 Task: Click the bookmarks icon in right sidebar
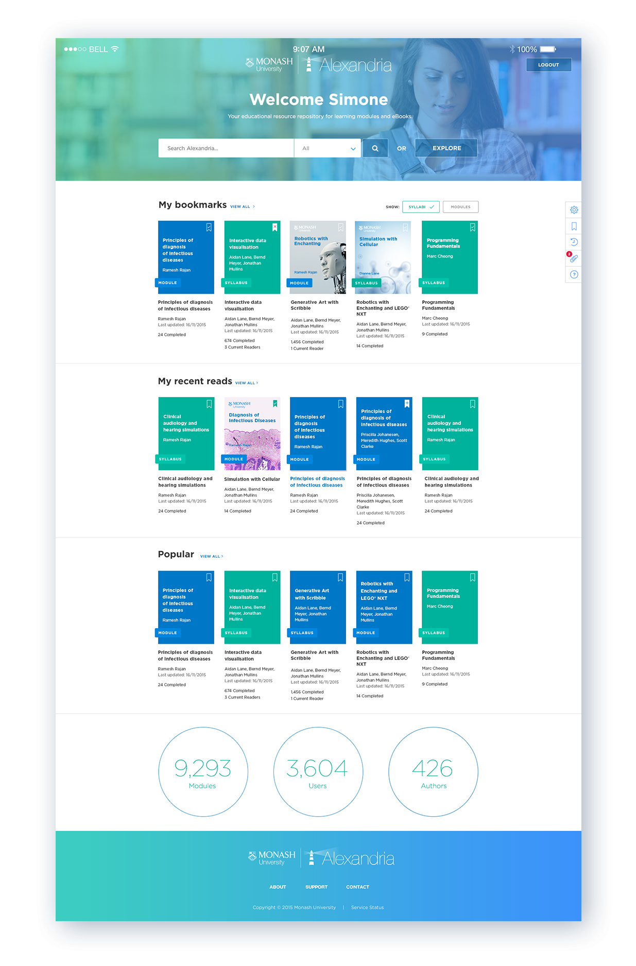coord(574,226)
